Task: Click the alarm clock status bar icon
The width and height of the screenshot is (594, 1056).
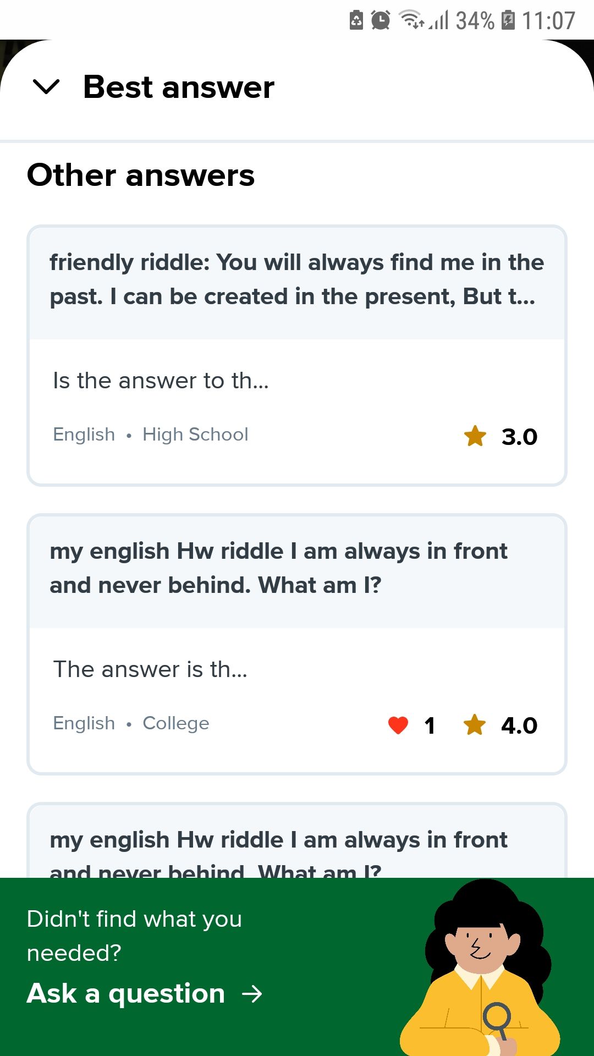Action: click(379, 20)
